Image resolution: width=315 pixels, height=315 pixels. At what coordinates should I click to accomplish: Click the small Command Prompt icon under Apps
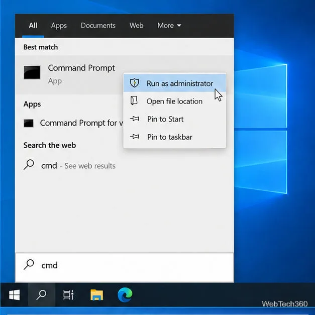pyautogui.click(x=29, y=123)
